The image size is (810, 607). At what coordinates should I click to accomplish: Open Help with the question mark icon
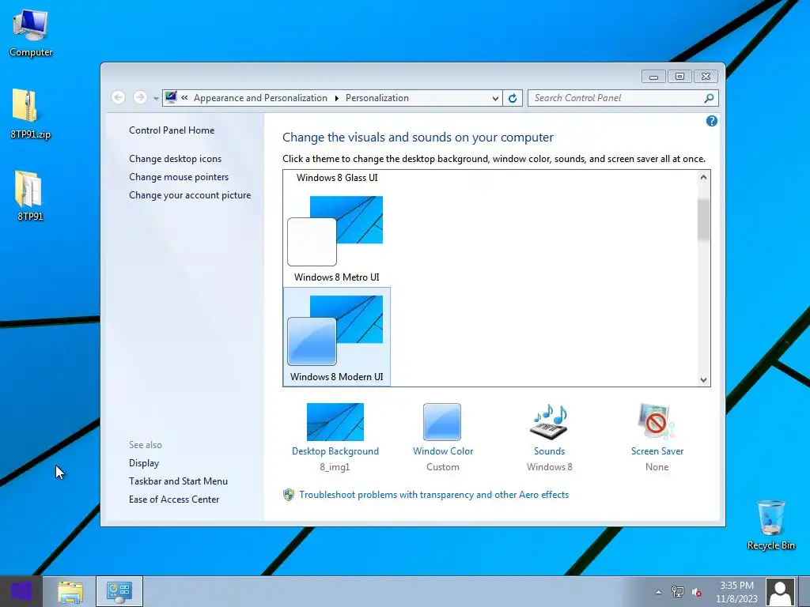711,121
